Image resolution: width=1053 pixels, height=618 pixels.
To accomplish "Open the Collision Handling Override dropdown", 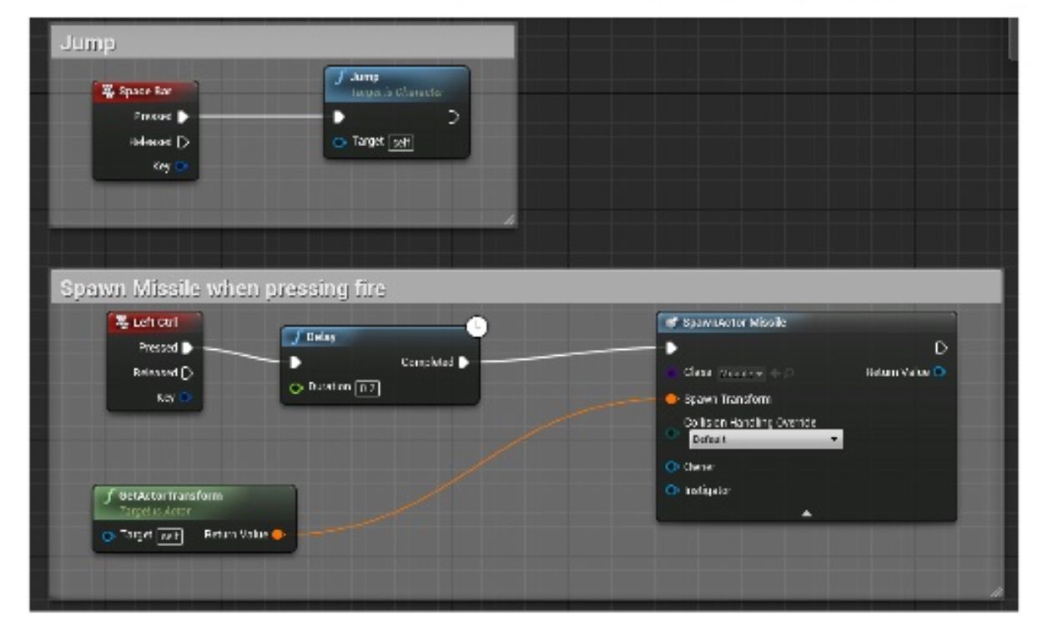I will 765,439.
